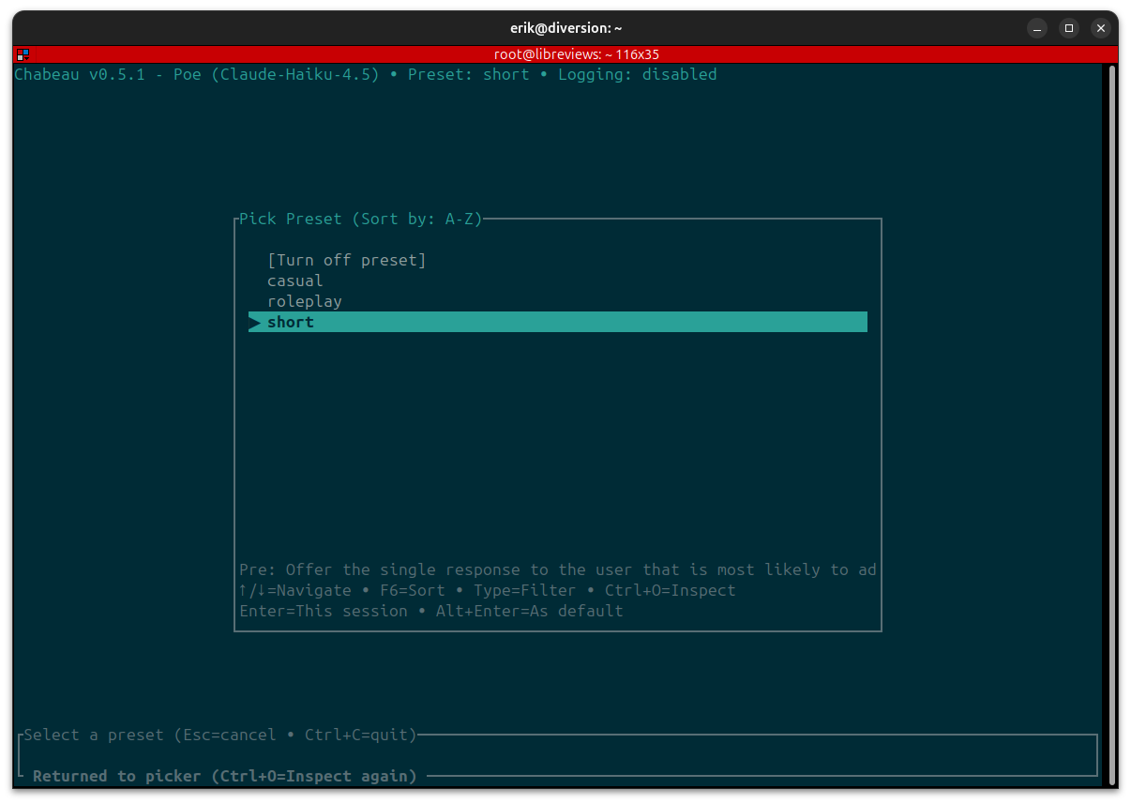Click the terminal split icon in red bar

[23, 54]
